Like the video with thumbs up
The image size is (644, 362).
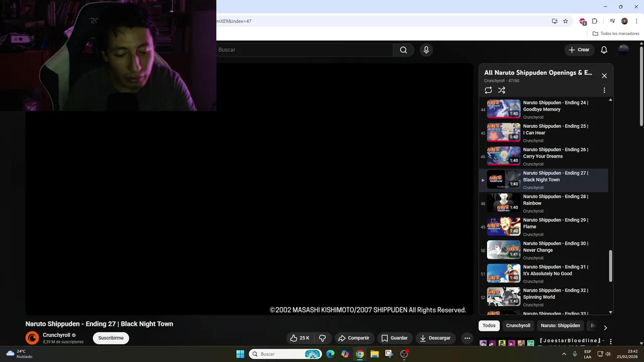coord(300,338)
